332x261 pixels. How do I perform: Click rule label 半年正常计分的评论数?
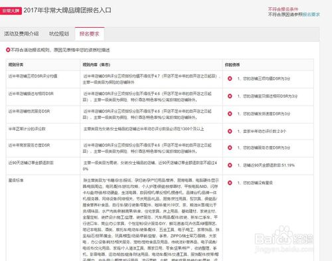point(27,129)
